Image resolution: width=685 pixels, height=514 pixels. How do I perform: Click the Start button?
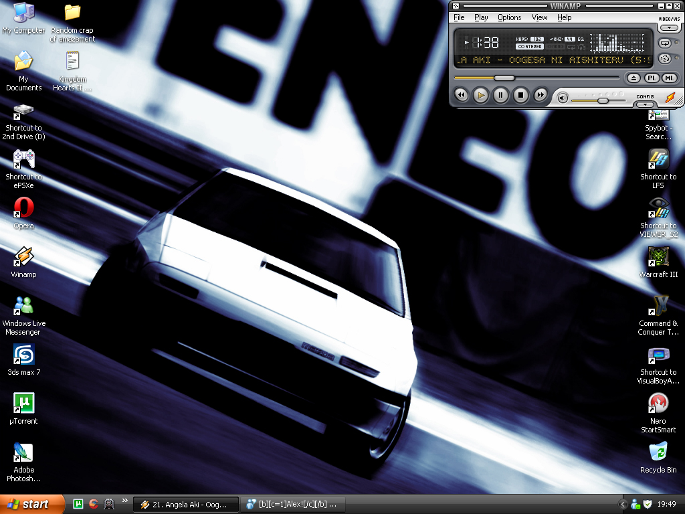tap(32, 504)
